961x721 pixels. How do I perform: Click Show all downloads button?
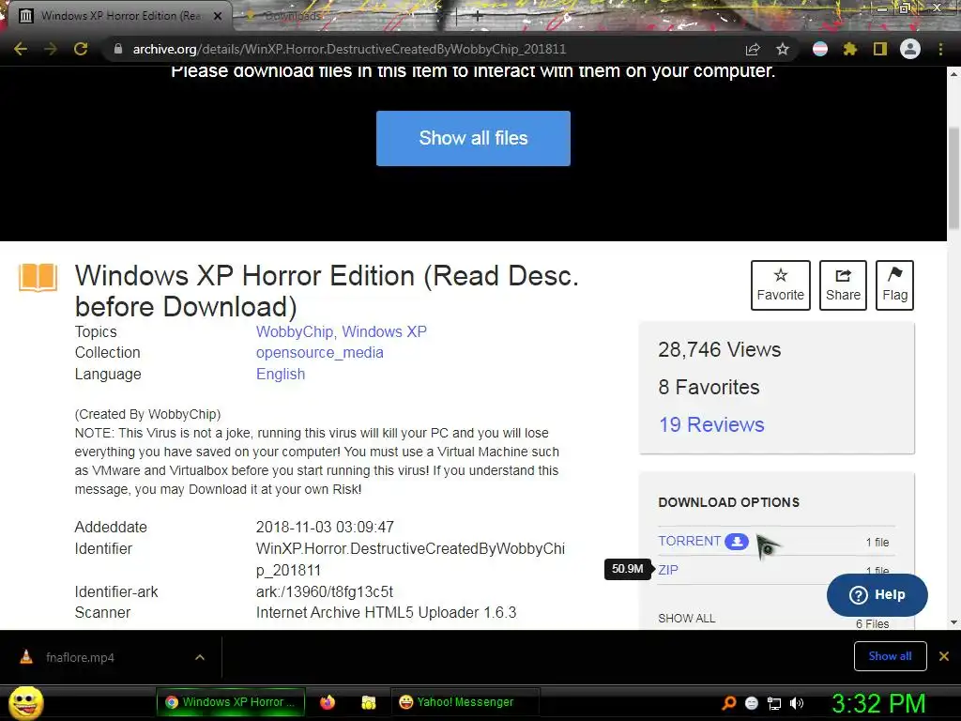tap(890, 656)
